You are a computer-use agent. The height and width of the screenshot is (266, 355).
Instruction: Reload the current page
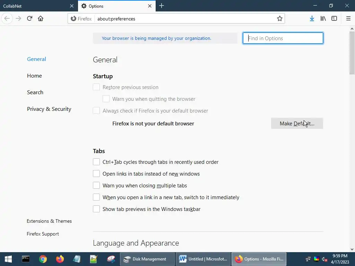pos(29,18)
